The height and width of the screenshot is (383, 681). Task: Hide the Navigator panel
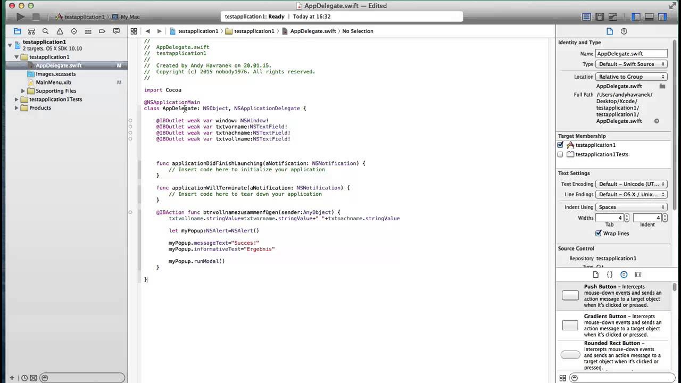(636, 17)
